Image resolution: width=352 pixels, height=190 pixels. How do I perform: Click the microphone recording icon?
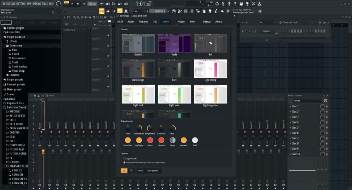pyautogui.click(x=229, y=4)
